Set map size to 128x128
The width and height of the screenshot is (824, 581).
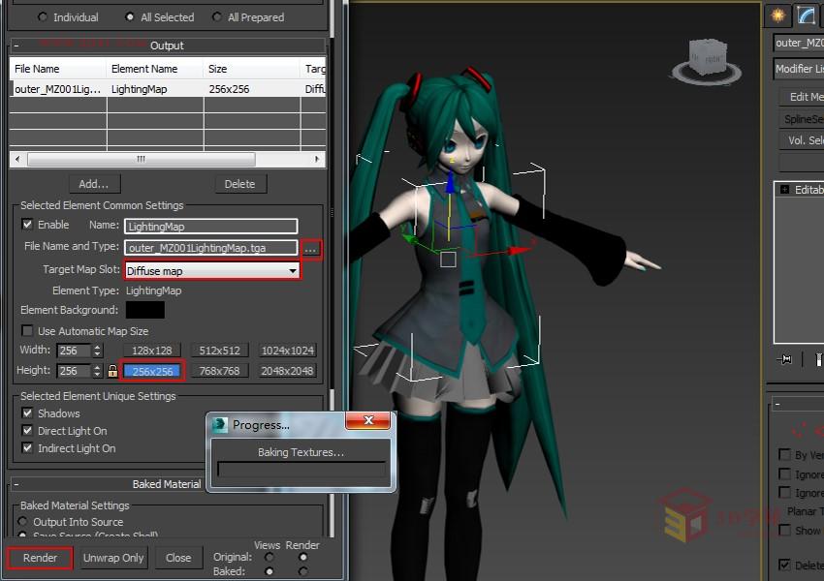point(152,351)
